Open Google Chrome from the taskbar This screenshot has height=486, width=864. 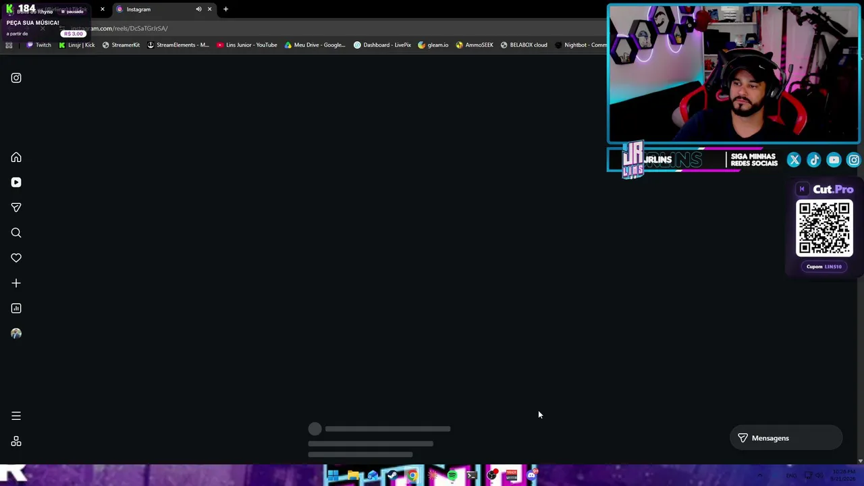point(412,476)
